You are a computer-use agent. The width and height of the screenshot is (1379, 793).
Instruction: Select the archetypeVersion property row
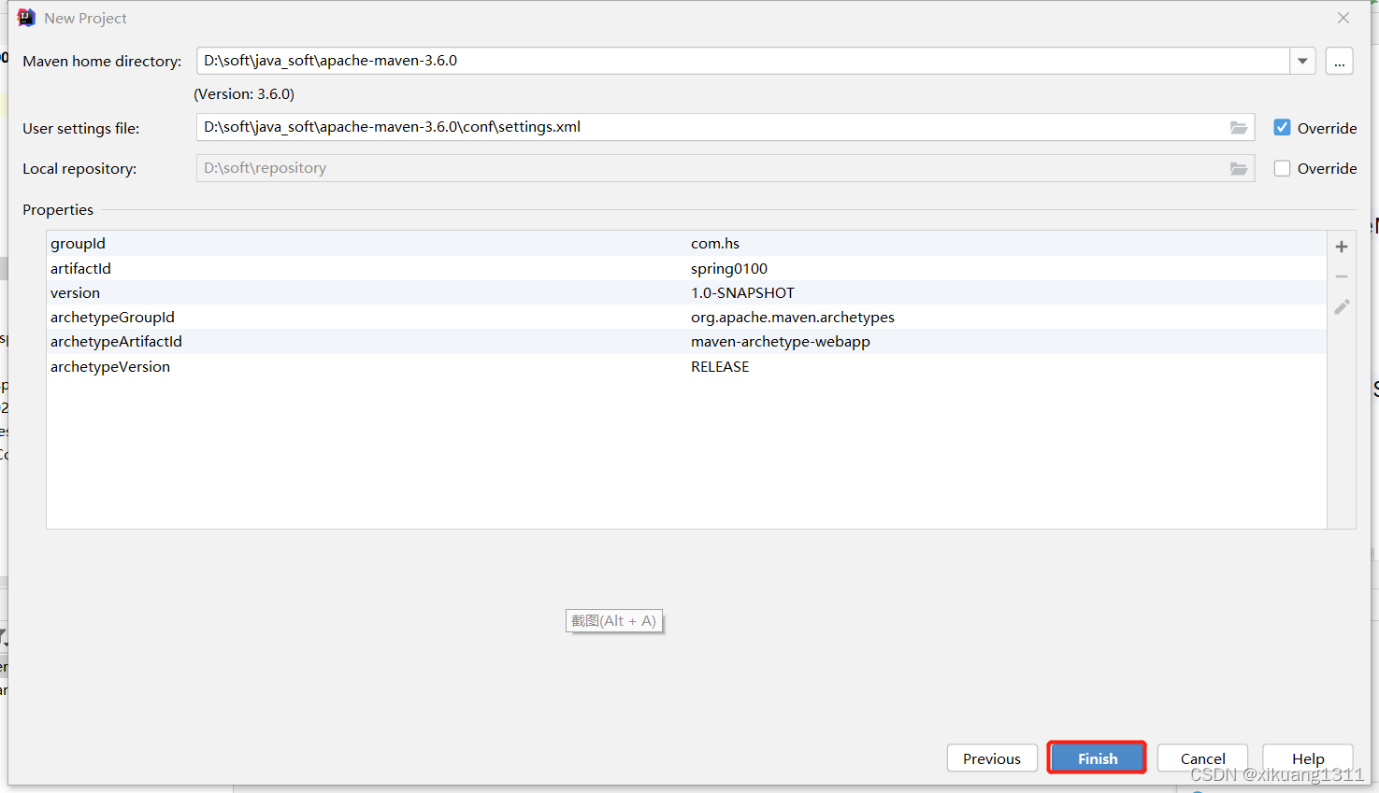[686, 367]
